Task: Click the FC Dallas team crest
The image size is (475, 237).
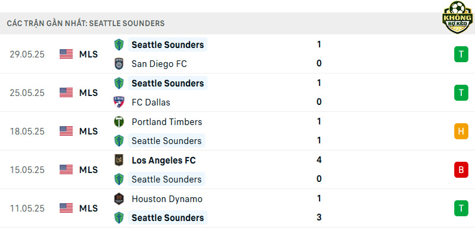Action: [119, 102]
